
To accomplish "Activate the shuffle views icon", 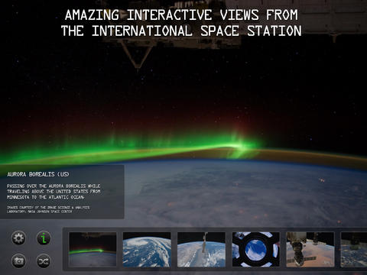I will (44, 261).
